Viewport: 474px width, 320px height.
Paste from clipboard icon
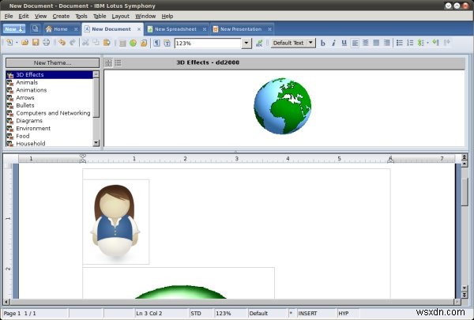point(107,43)
